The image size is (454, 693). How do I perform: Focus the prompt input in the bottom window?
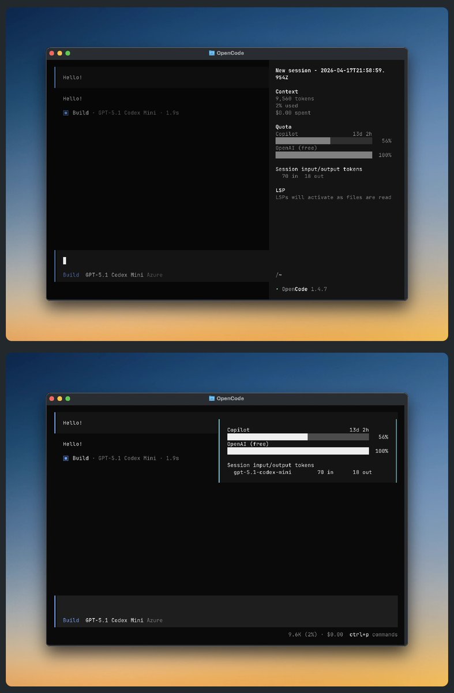[x=226, y=606]
